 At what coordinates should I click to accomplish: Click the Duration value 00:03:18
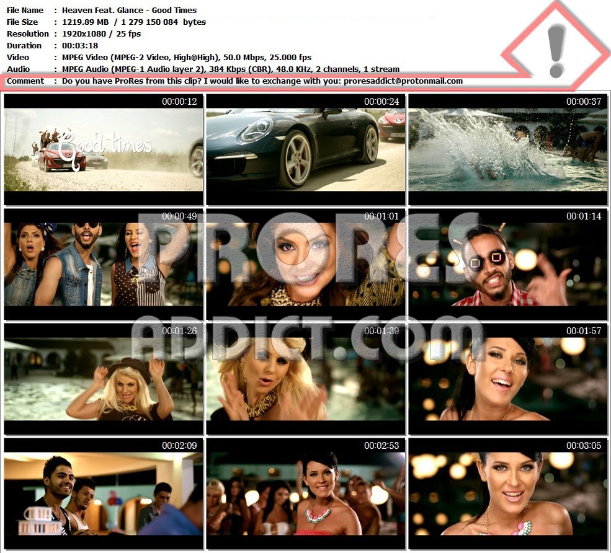click(x=80, y=45)
